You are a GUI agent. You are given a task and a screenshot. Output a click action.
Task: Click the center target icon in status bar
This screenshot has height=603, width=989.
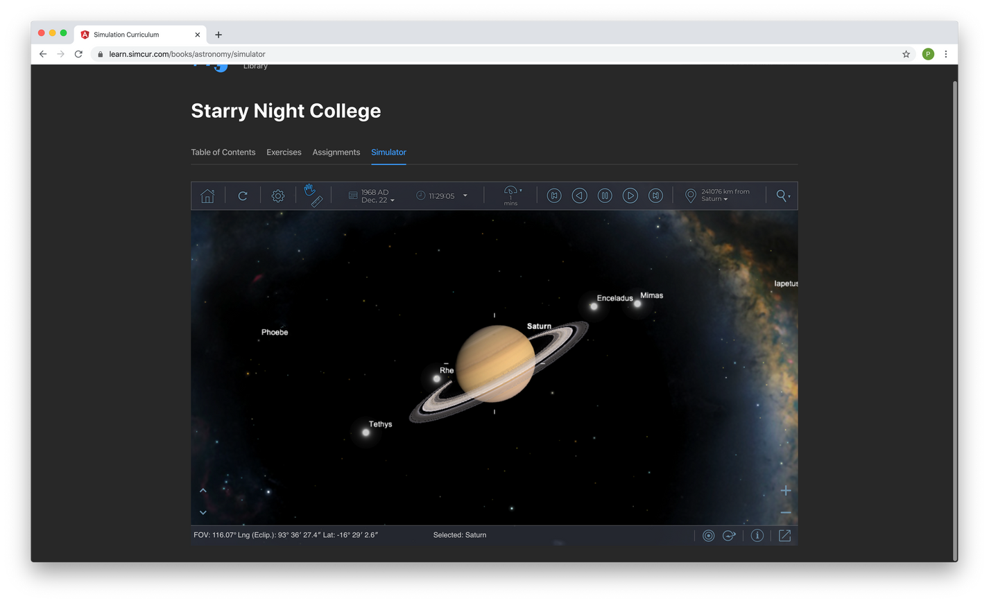[708, 535]
